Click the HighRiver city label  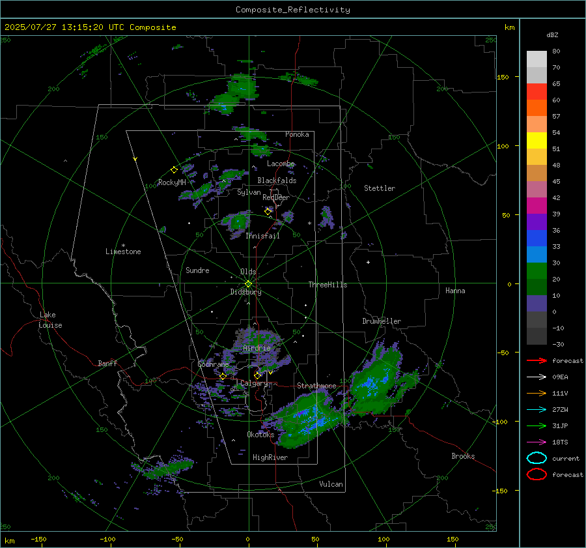tap(270, 457)
